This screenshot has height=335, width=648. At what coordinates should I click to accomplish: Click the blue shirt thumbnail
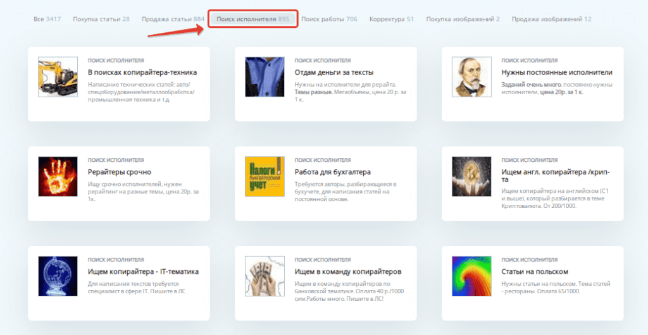coord(265,77)
